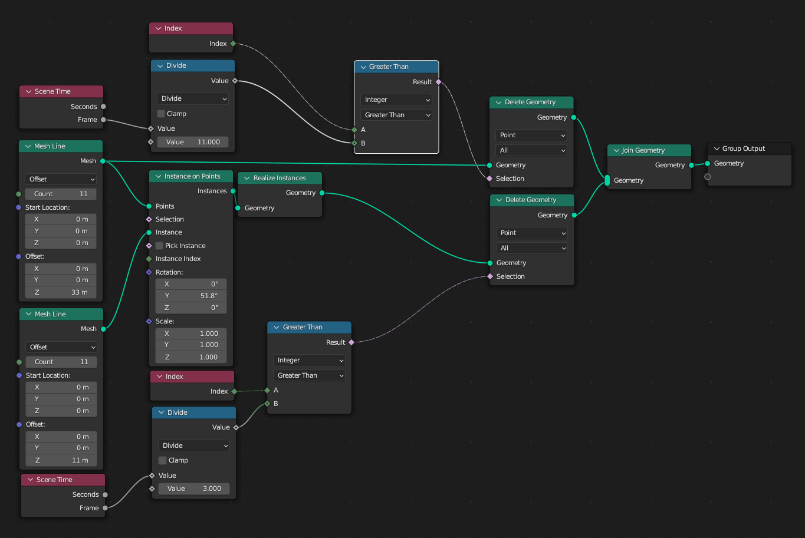Collapse the Instance on Points node
Viewport: 805px width, 538px height.
click(157, 176)
